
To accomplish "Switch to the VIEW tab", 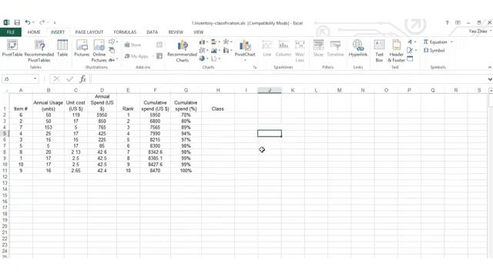I will (x=199, y=32).
